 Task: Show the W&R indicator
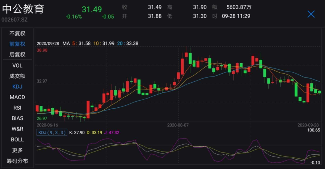(x=18, y=129)
